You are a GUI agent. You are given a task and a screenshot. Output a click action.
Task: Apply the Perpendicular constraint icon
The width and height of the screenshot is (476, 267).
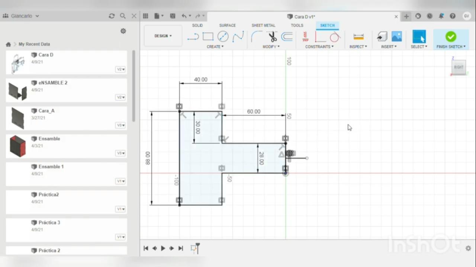(x=320, y=37)
